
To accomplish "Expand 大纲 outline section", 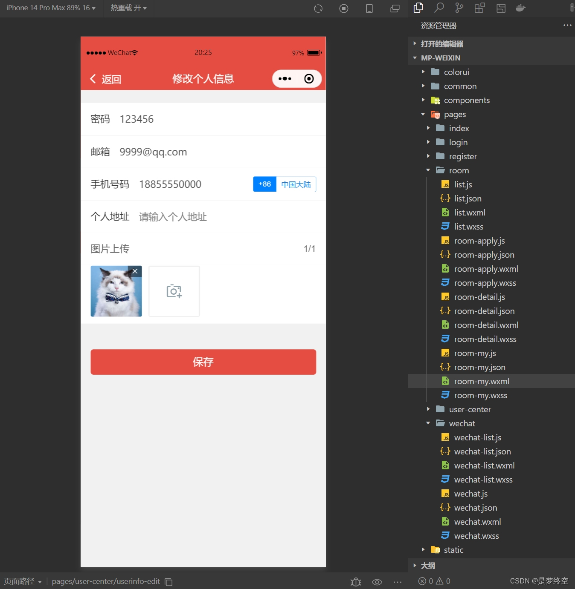I will pos(491,566).
